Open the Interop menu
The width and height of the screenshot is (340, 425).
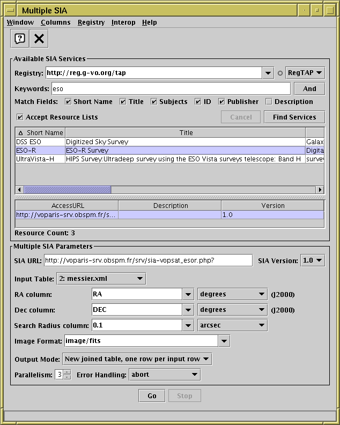[123, 23]
